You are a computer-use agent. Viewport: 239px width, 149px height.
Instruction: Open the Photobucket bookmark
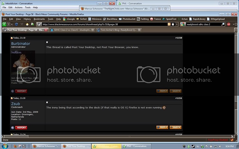127,19
